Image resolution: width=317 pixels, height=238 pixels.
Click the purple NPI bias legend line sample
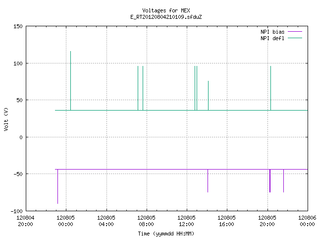point(295,32)
